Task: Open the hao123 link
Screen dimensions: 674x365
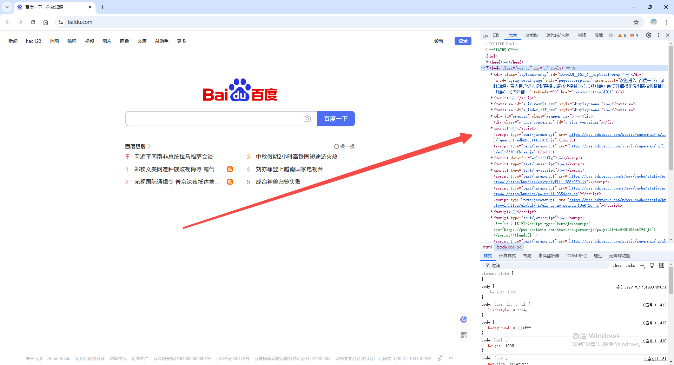Action: point(34,41)
